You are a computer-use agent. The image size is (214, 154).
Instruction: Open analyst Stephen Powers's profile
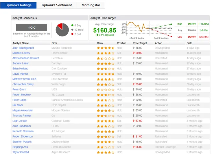point(22,142)
